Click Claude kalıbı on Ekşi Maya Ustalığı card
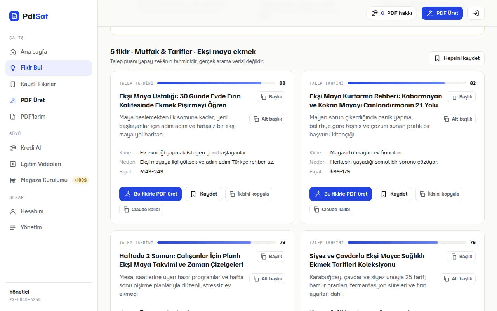The image size is (497, 311). click(141, 210)
